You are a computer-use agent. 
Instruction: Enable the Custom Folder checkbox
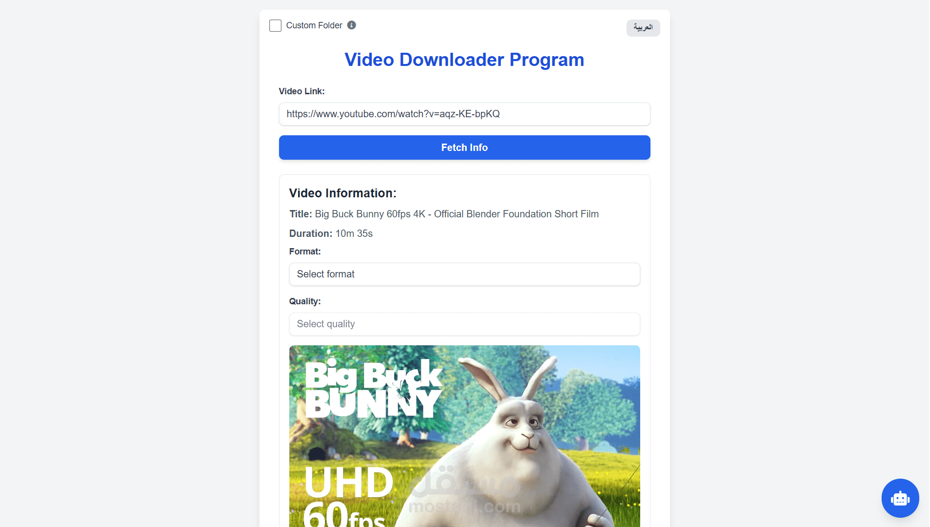pyautogui.click(x=275, y=25)
